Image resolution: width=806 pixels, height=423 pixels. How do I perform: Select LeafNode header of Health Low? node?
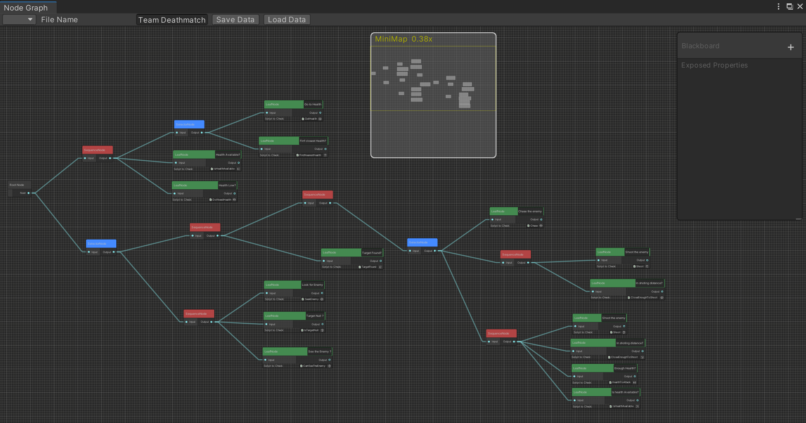tap(194, 185)
